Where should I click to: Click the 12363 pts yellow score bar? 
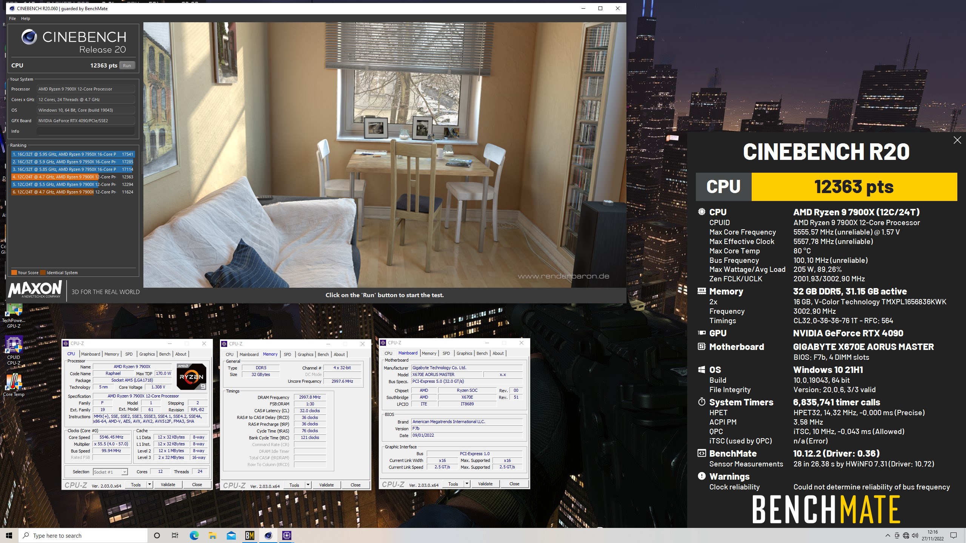tap(854, 187)
